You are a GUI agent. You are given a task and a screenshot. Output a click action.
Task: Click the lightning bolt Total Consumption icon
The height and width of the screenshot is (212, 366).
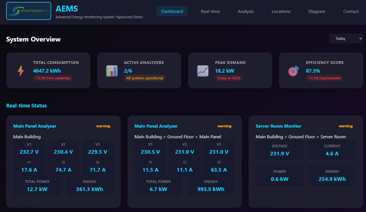[20, 71]
